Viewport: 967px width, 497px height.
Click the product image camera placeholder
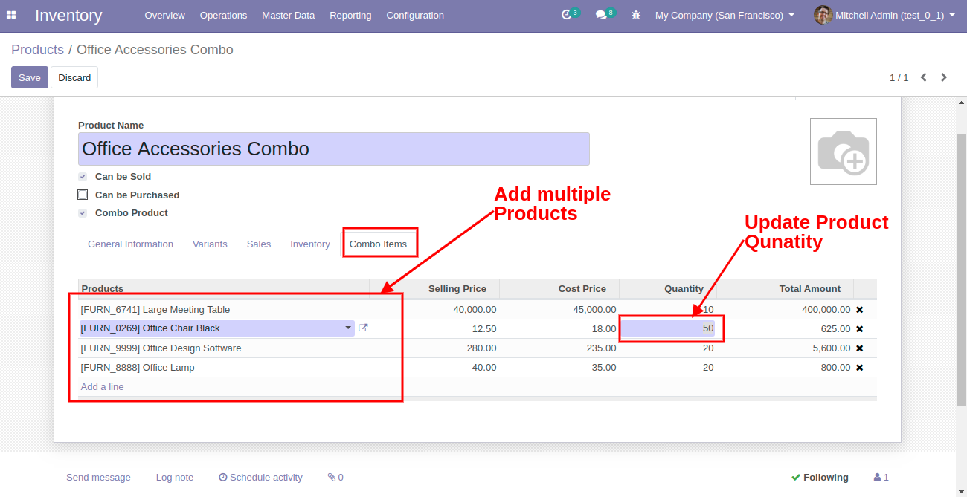(x=843, y=152)
